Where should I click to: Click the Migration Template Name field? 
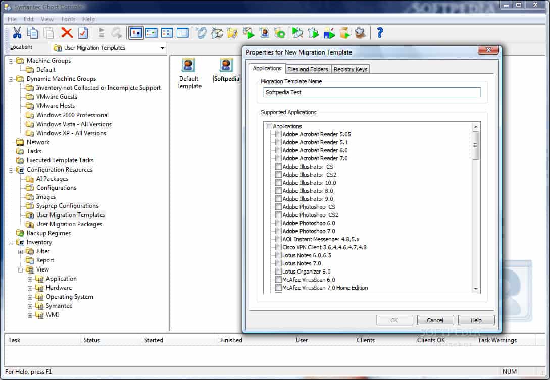coord(371,92)
